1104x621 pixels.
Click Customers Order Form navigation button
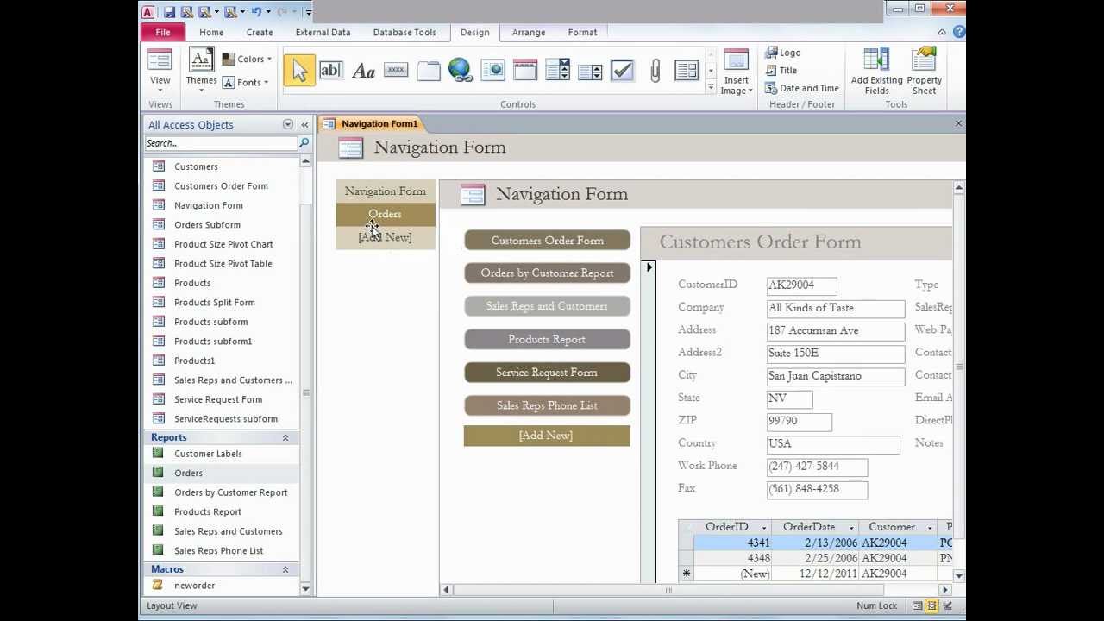(547, 241)
